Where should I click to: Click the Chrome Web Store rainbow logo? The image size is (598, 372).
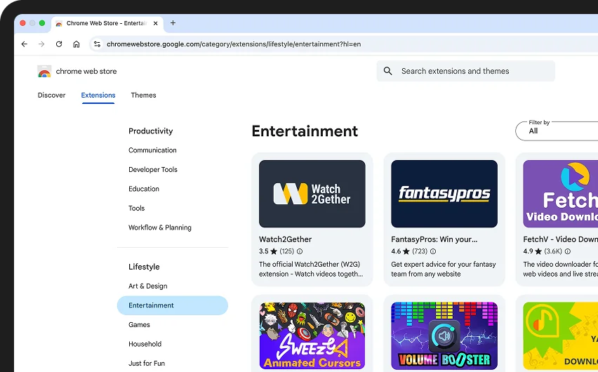44,72
